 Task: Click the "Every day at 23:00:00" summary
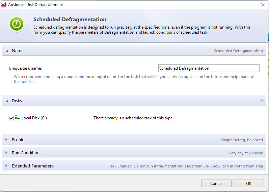245,153
